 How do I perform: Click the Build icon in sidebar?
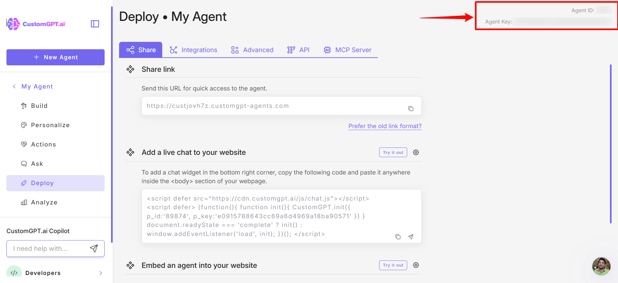click(24, 106)
